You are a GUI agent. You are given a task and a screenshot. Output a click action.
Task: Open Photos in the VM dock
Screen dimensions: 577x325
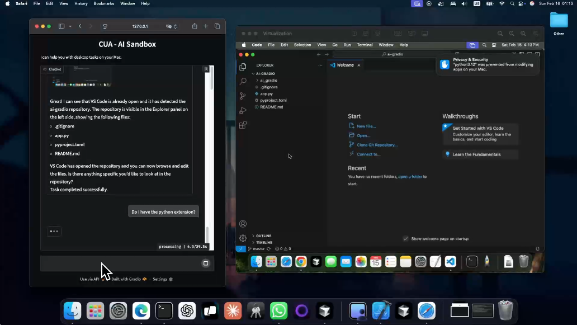361,262
